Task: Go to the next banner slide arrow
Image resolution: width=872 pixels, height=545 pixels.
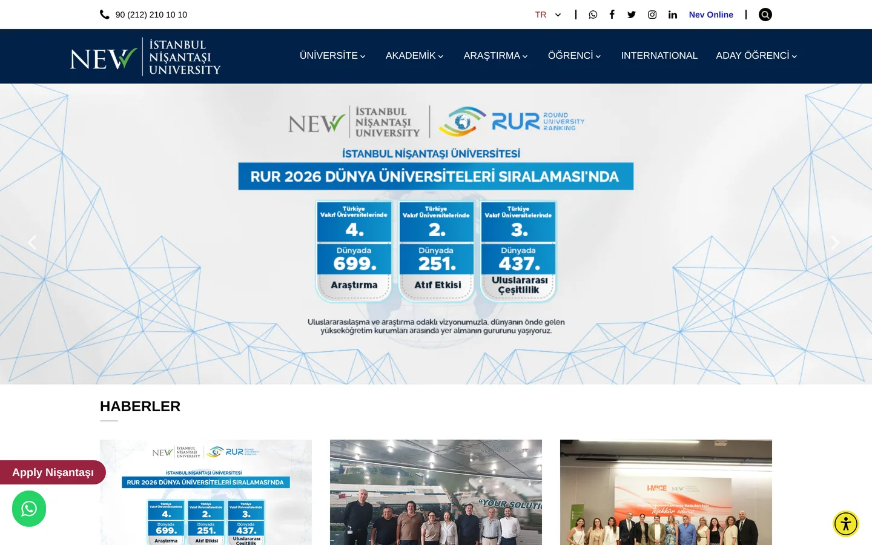Action: (835, 242)
